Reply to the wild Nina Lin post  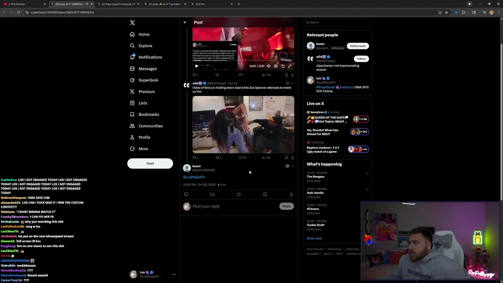[195, 158]
